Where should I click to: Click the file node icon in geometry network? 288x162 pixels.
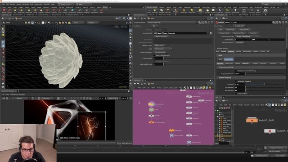(151, 104)
